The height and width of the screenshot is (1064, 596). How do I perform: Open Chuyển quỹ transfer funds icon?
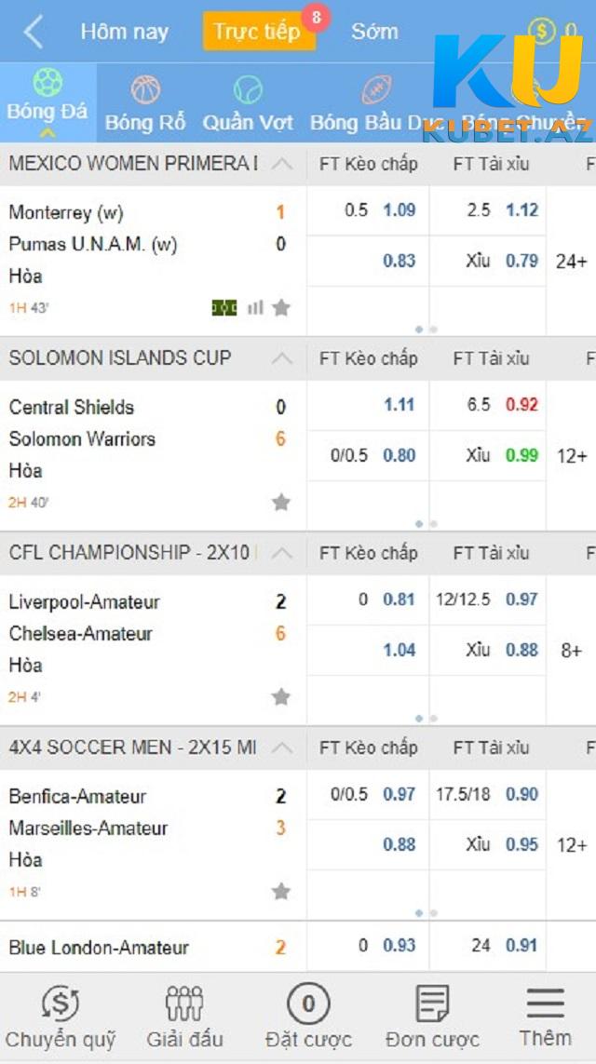click(61, 1003)
